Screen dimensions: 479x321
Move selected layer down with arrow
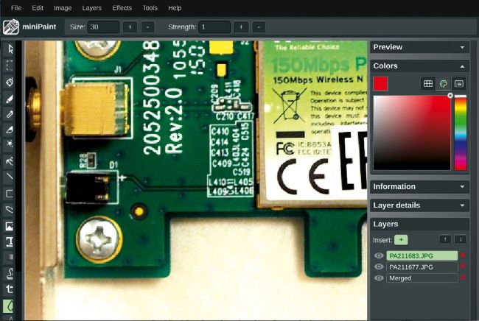click(x=460, y=239)
